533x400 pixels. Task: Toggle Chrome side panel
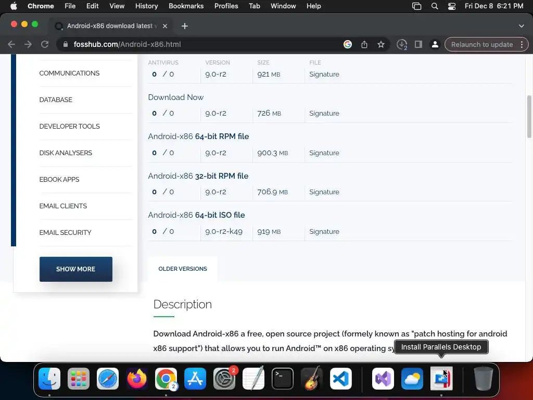point(418,44)
